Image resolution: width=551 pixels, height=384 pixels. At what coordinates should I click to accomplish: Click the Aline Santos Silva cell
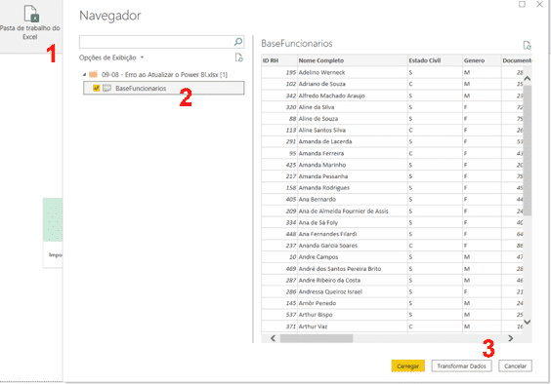click(353, 130)
